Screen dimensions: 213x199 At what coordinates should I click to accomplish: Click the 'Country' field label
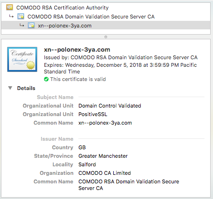[x=62, y=147]
